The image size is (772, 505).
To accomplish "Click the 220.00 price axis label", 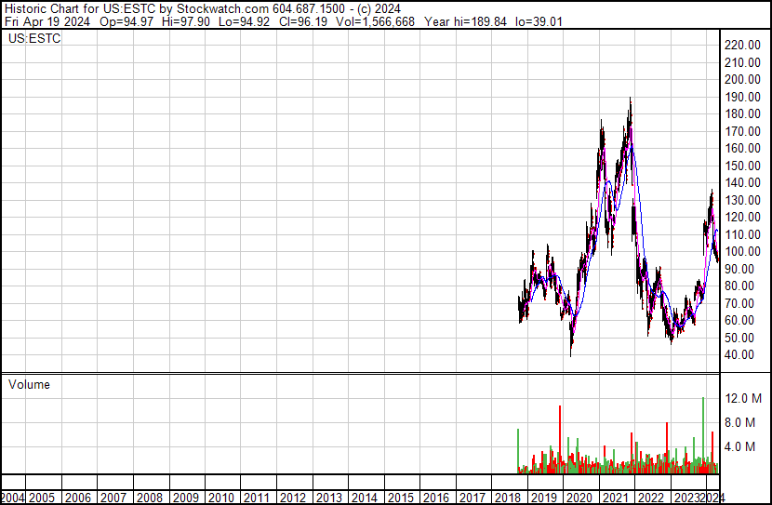I will (743, 45).
